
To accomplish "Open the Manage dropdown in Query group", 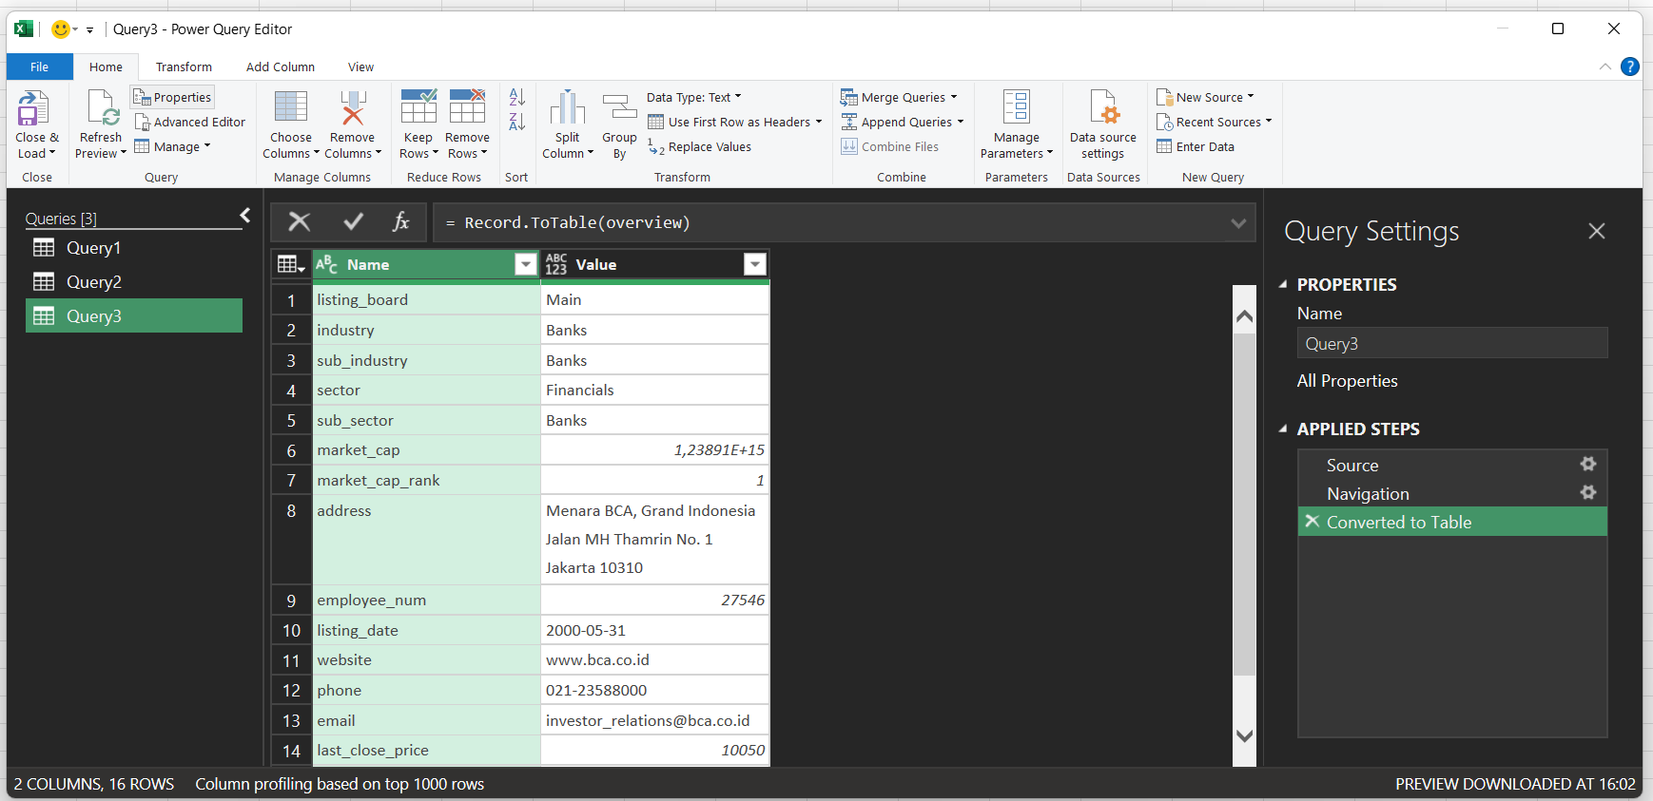I will [x=172, y=146].
